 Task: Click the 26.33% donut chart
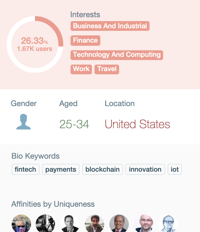click(x=35, y=44)
